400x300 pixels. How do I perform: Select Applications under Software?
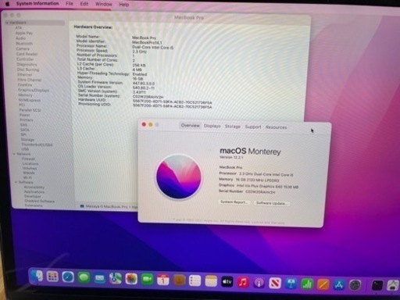[34, 192]
